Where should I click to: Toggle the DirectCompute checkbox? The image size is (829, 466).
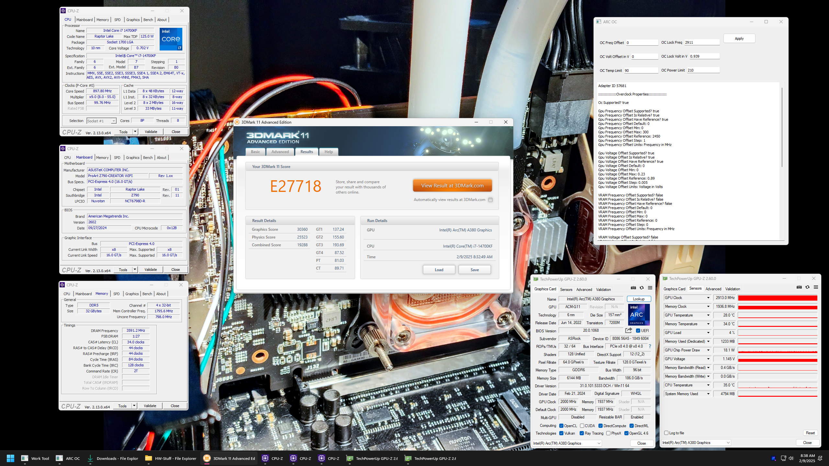click(600, 426)
